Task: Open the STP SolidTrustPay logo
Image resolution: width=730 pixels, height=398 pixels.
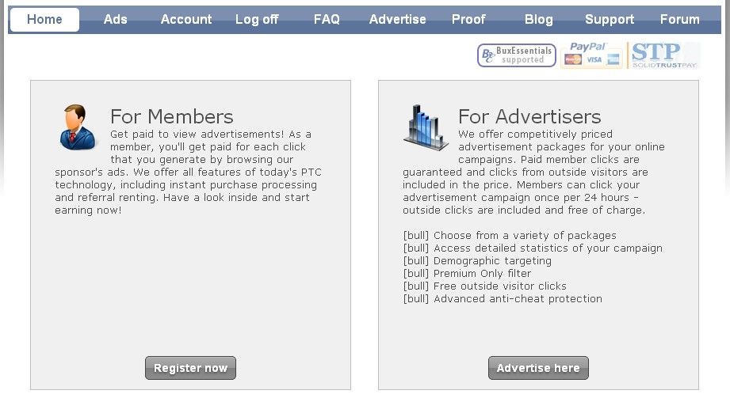Action: point(664,55)
